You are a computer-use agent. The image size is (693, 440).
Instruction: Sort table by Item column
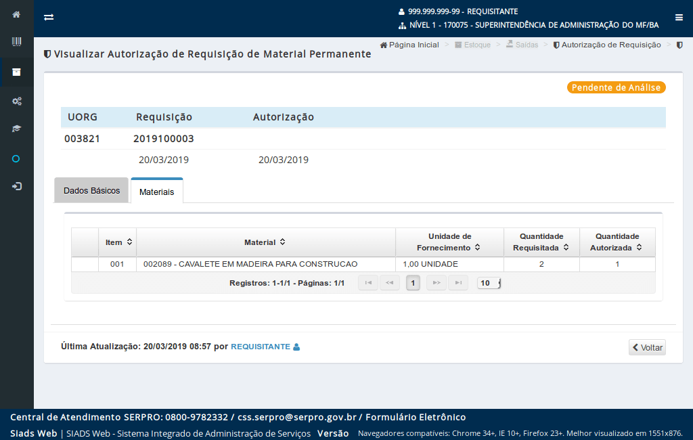tap(118, 242)
